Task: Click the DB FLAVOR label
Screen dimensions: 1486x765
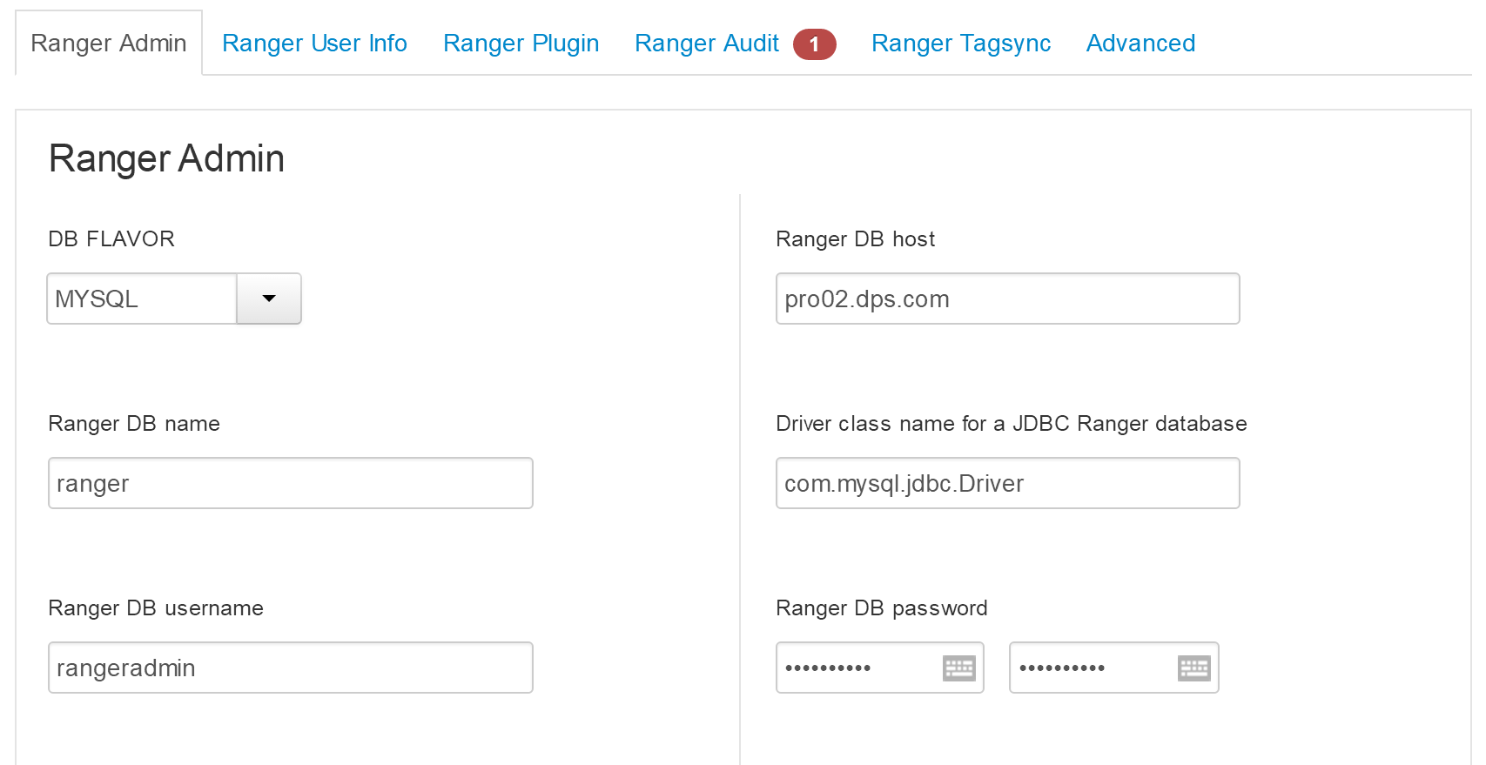Action: [111, 239]
